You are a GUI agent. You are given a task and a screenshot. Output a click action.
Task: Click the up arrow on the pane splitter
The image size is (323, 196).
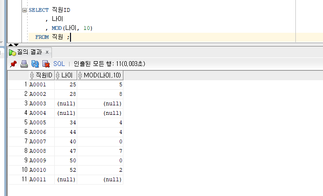[x=10, y=45]
